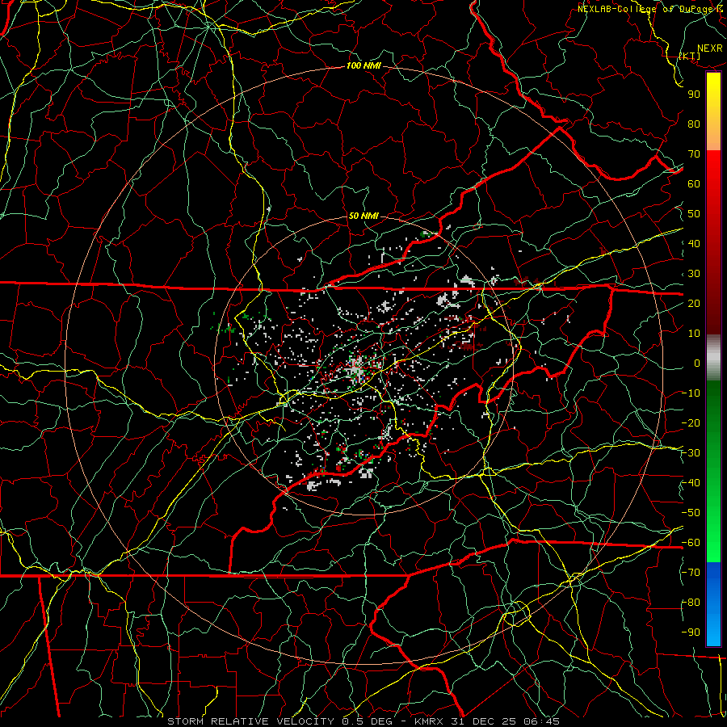Click the -90 value on velocity scale
The image size is (727, 727).
[x=691, y=632]
